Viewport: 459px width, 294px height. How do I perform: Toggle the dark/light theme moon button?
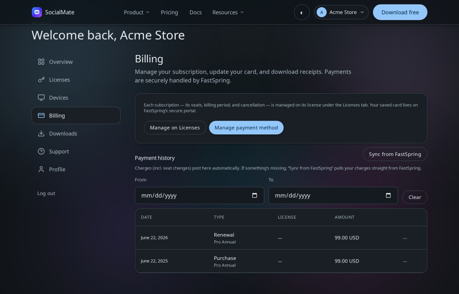(302, 12)
